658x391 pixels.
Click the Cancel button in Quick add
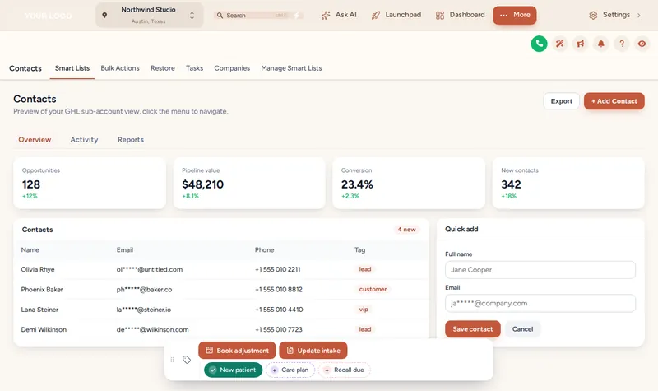click(522, 329)
